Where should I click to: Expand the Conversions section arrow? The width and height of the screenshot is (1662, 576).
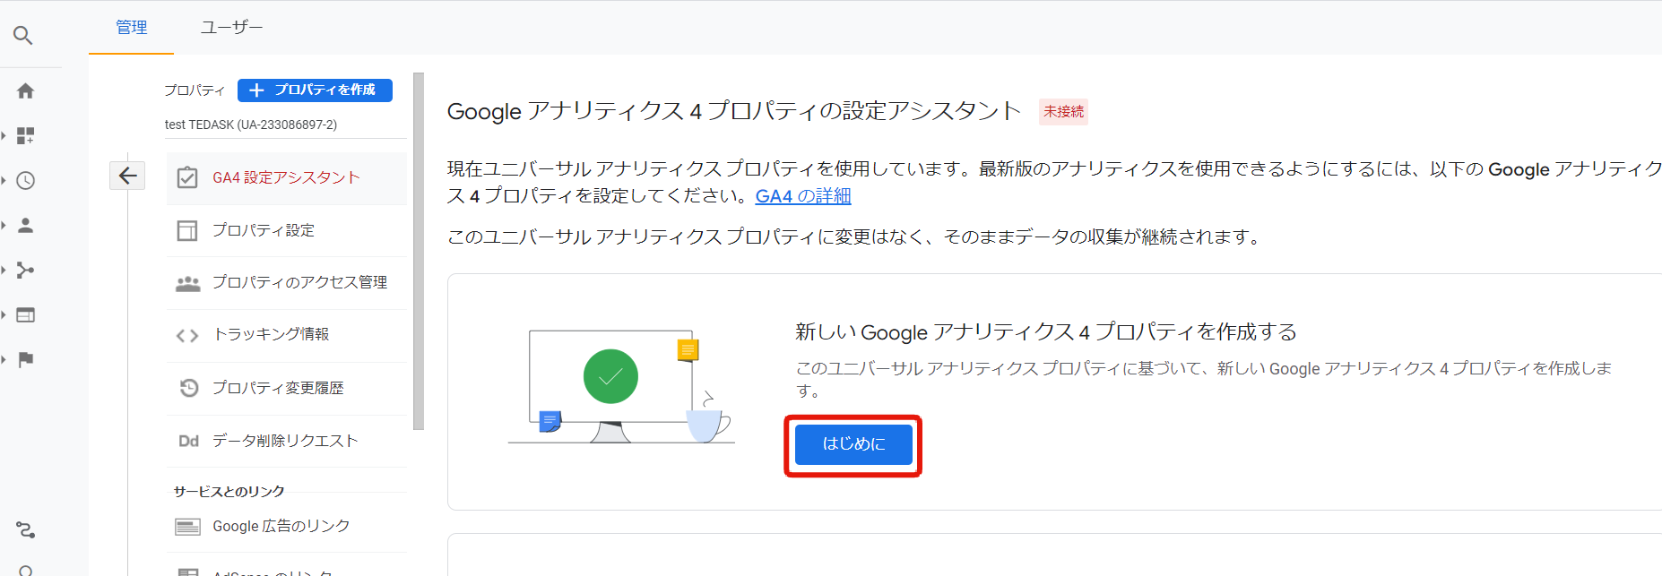[x=4, y=359]
